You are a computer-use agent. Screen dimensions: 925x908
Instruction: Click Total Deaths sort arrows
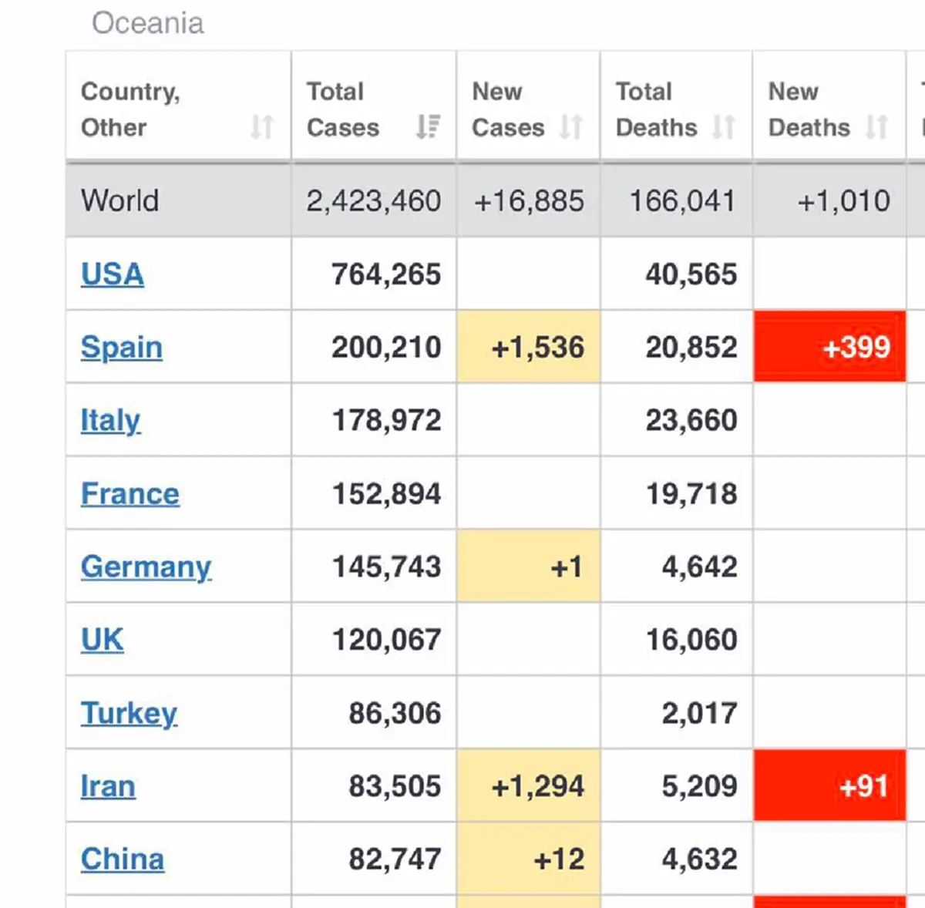click(x=723, y=126)
